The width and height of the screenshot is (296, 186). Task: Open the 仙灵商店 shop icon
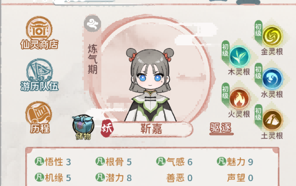(39, 33)
